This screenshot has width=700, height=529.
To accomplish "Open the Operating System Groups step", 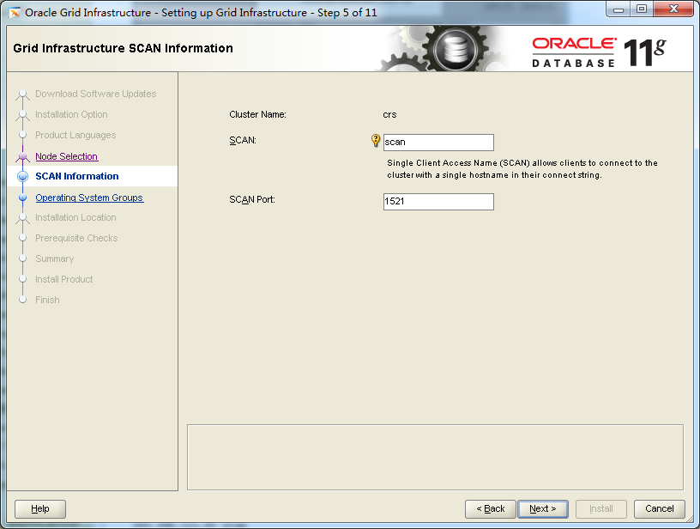I will [89, 198].
